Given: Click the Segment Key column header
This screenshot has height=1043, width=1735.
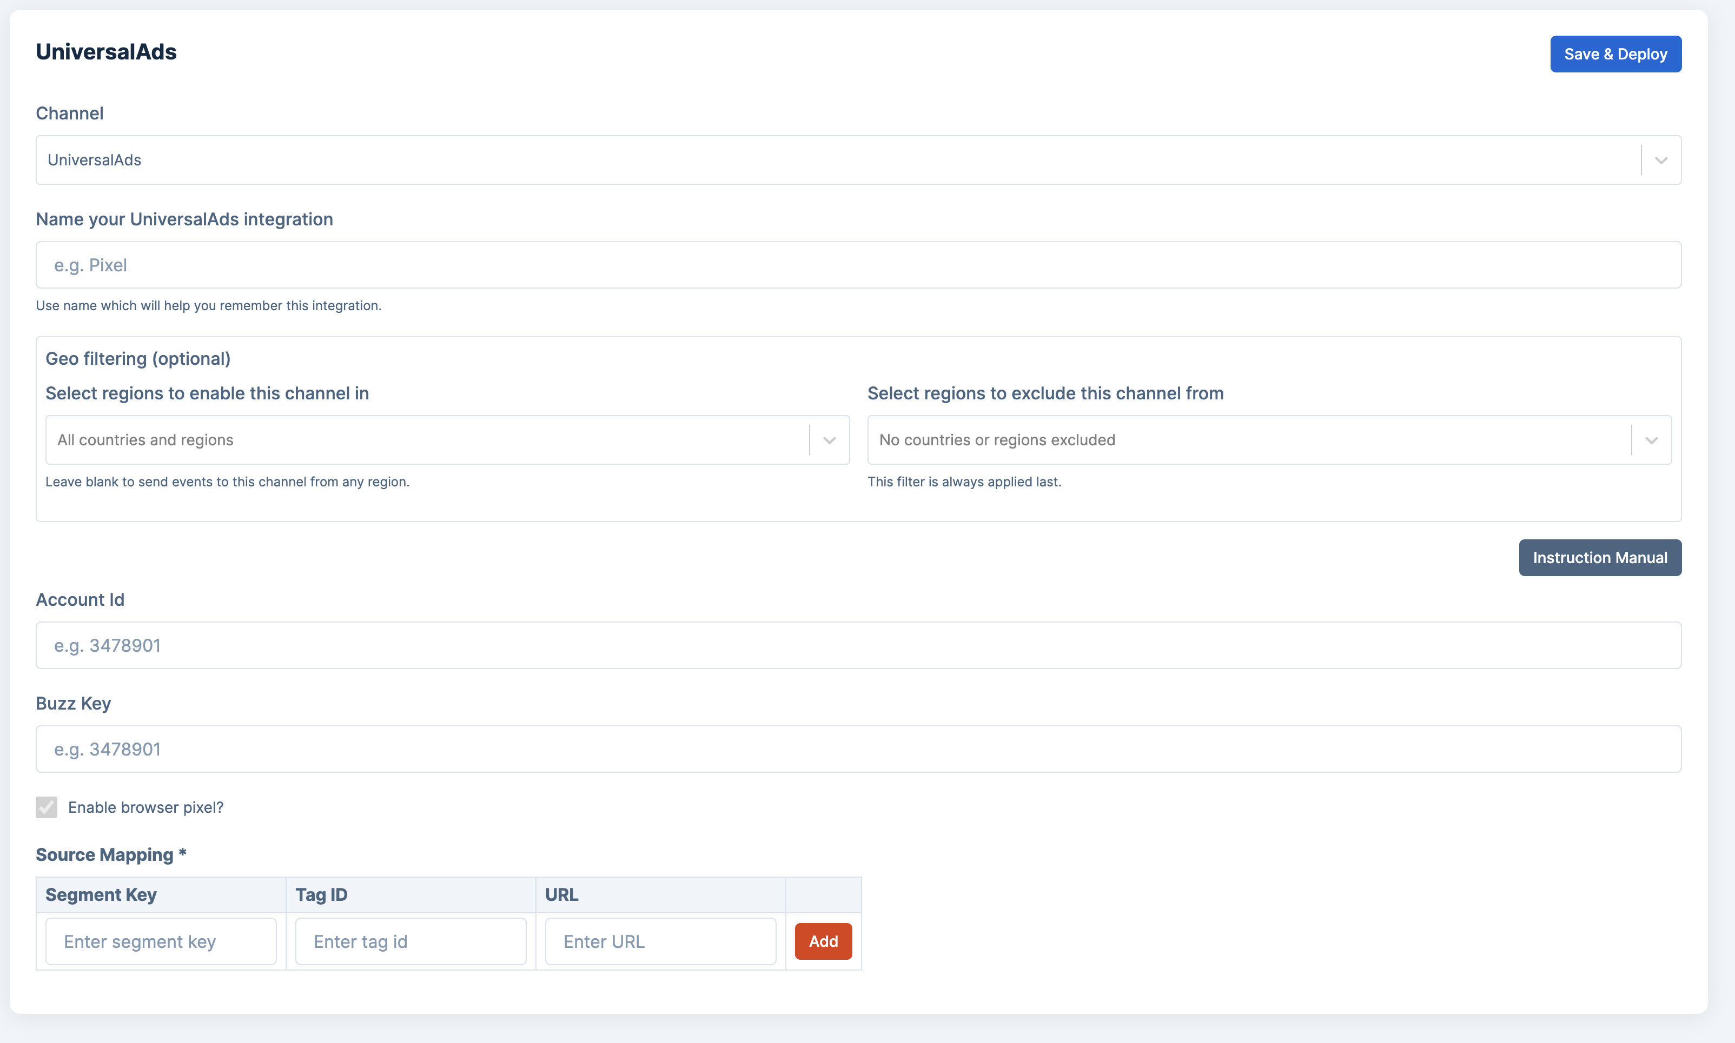Looking at the screenshot, I should tap(101, 895).
